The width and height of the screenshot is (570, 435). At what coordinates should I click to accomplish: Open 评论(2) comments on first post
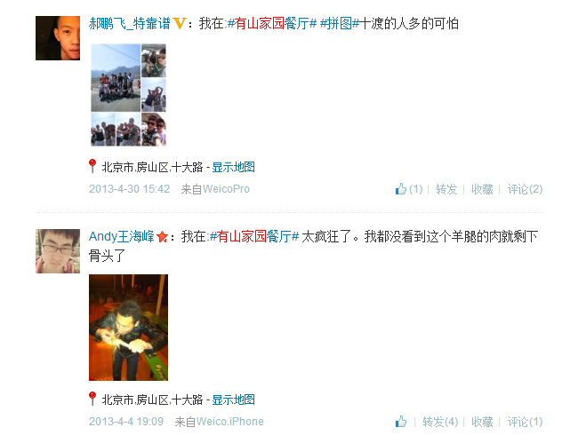point(525,189)
